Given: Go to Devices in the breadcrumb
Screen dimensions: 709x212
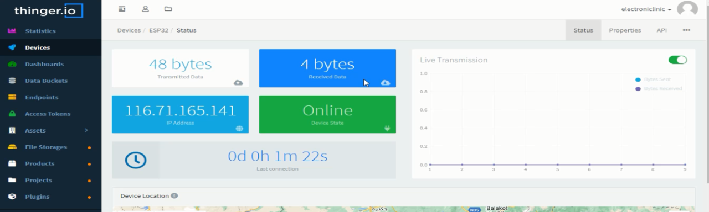Looking at the screenshot, I should [x=129, y=30].
